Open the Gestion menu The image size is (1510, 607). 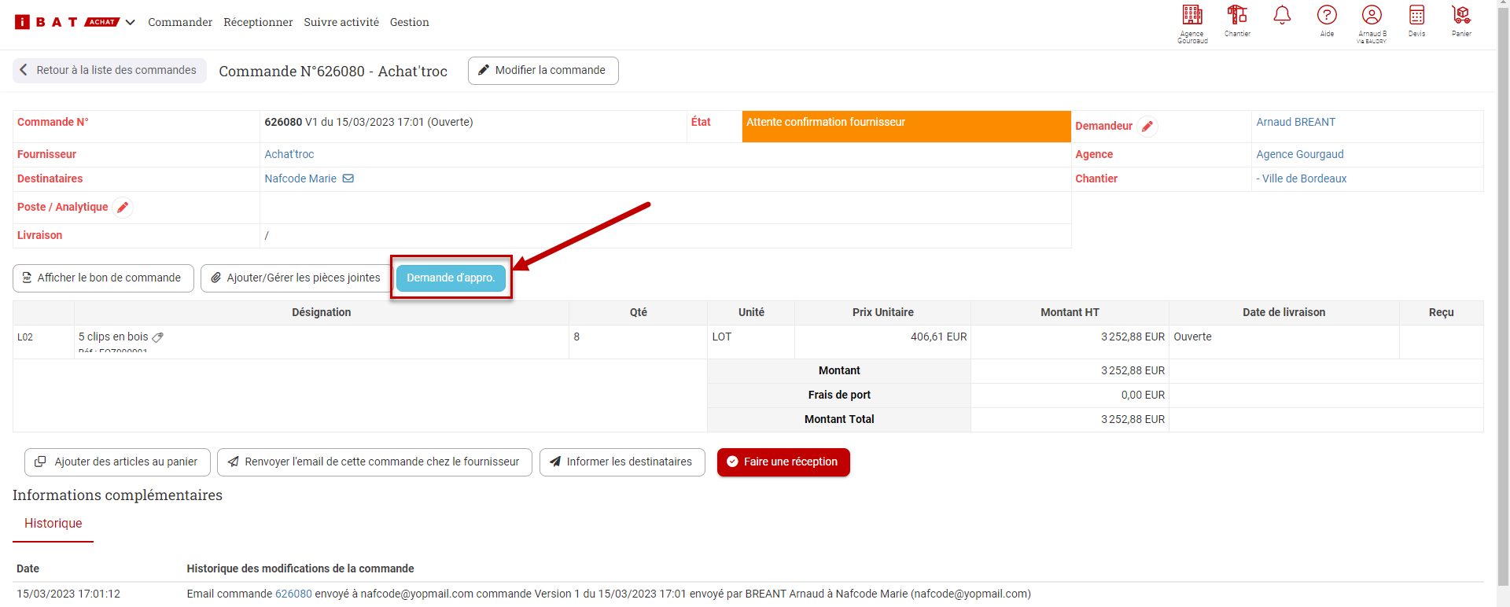tap(409, 22)
